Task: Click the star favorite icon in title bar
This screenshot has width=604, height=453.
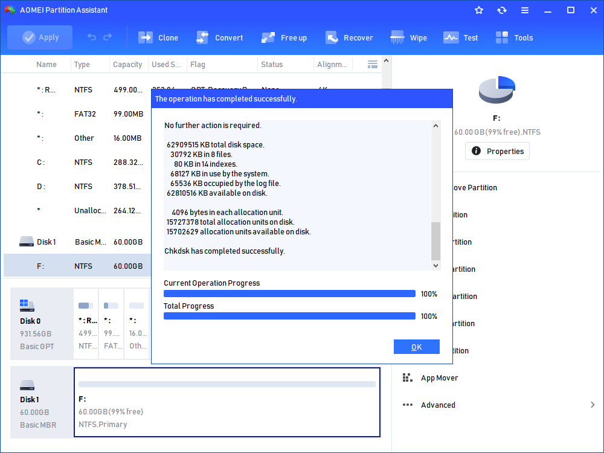Action: [479, 10]
